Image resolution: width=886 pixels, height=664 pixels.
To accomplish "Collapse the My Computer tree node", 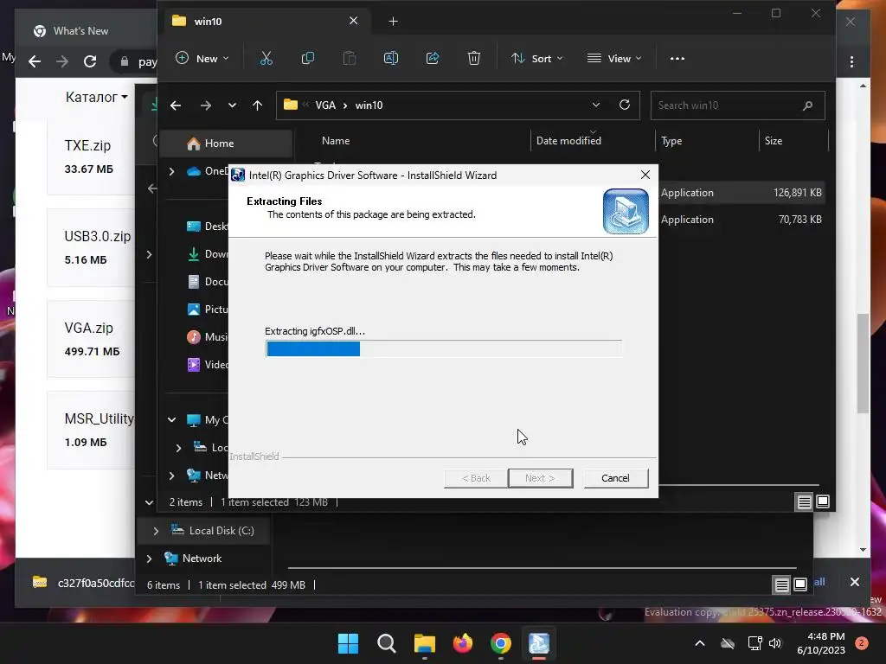I will click(x=172, y=419).
